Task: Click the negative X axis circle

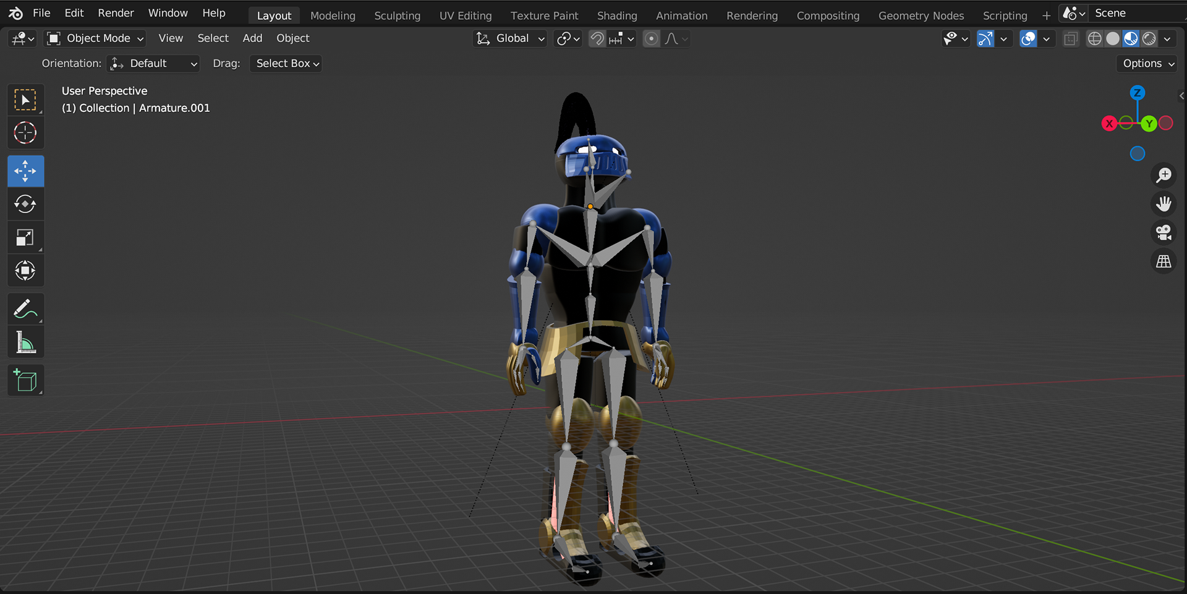Action: [x=1166, y=123]
